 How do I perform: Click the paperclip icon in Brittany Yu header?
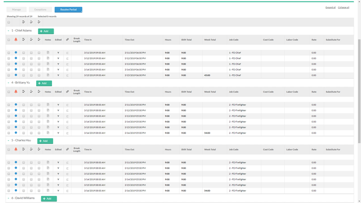pyautogui.click(x=68, y=92)
